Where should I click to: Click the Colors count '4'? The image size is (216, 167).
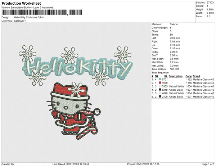(207, 6)
